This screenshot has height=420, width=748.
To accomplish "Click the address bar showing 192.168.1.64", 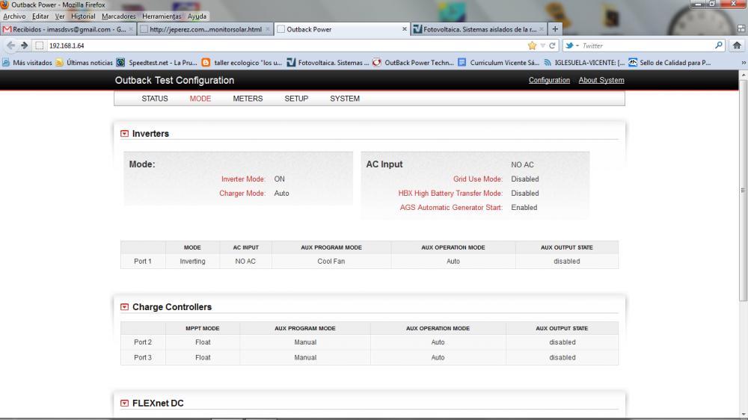I will 286,46.
